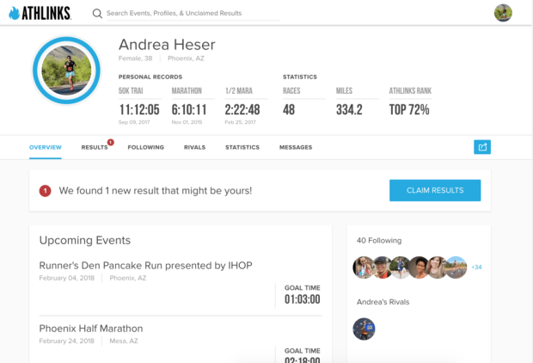Click the search magnifier icon
The height and width of the screenshot is (363, 533).
point(97,14)
